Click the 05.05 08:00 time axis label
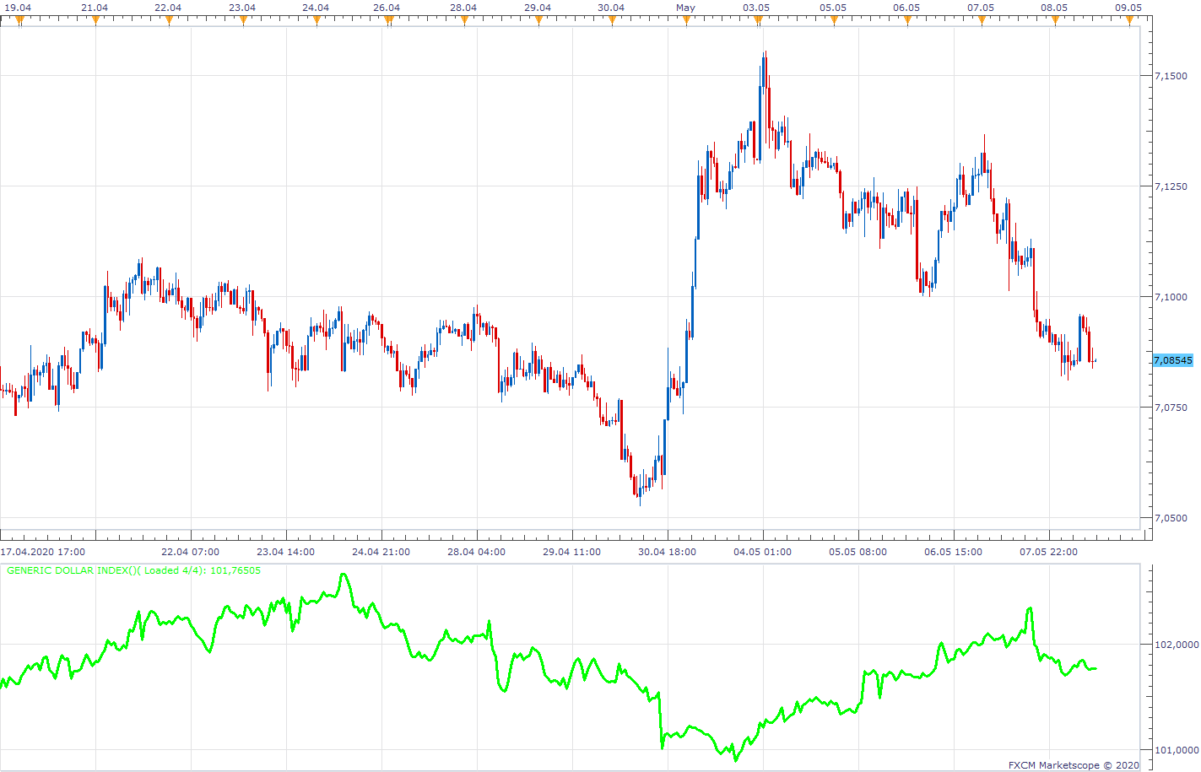The width and height of the screenshot is (1201, 772). (x=858, y=552)
